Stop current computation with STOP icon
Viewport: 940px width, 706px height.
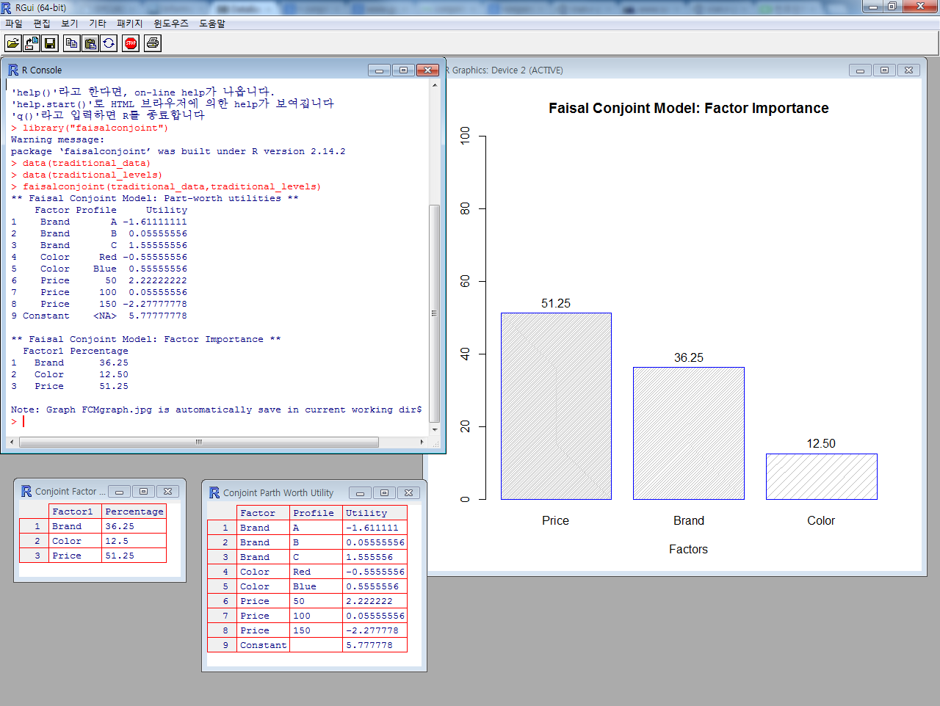131,43
